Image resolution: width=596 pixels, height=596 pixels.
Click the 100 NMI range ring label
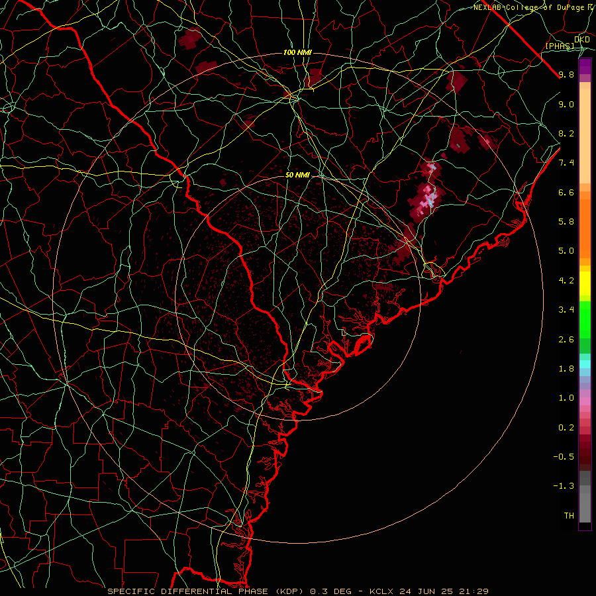point(297,52)
